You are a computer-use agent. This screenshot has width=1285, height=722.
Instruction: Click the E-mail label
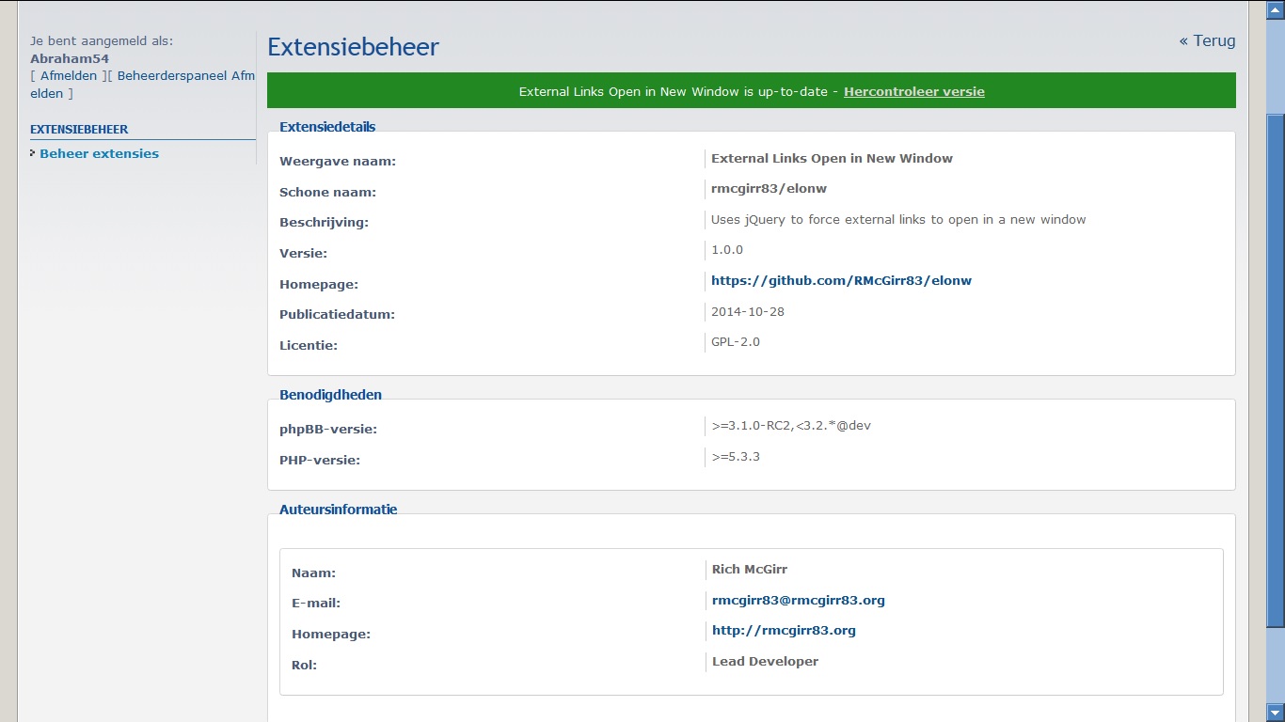[x=316, y=603]
